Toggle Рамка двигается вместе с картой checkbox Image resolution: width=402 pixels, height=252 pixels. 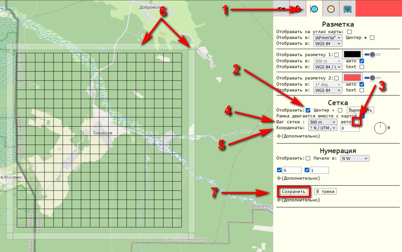pyautogui.click(x=362, y=116)
